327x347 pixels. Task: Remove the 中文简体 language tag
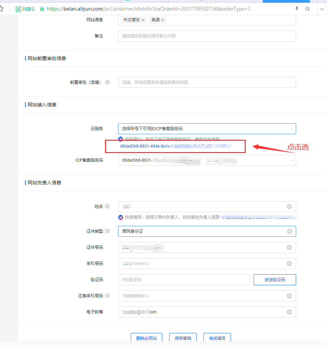[x=143, y=20]
